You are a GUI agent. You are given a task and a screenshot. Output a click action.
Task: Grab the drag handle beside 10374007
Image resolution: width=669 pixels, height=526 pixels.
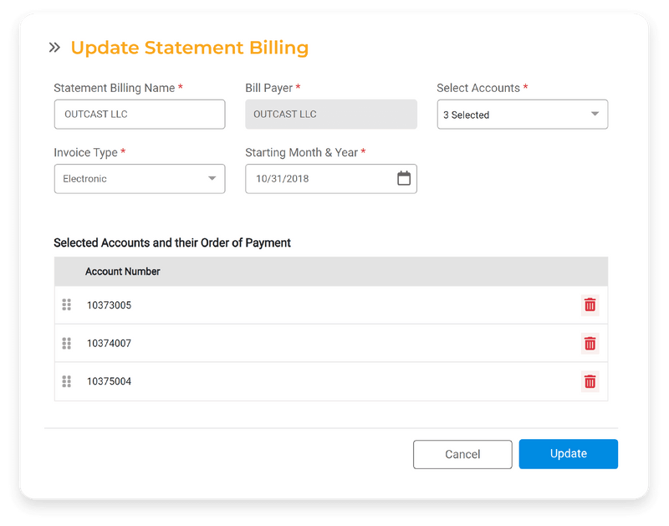pyautogui.click(x=67, y=344)
